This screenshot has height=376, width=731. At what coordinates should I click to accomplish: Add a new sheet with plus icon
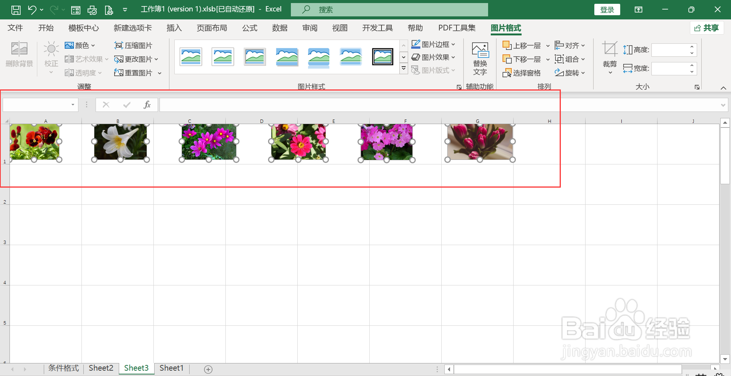[208, 369]
